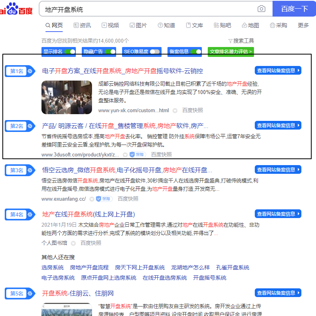Expand dropdown arrow next to www.exuanfang.cc URL

click(92, 199)
